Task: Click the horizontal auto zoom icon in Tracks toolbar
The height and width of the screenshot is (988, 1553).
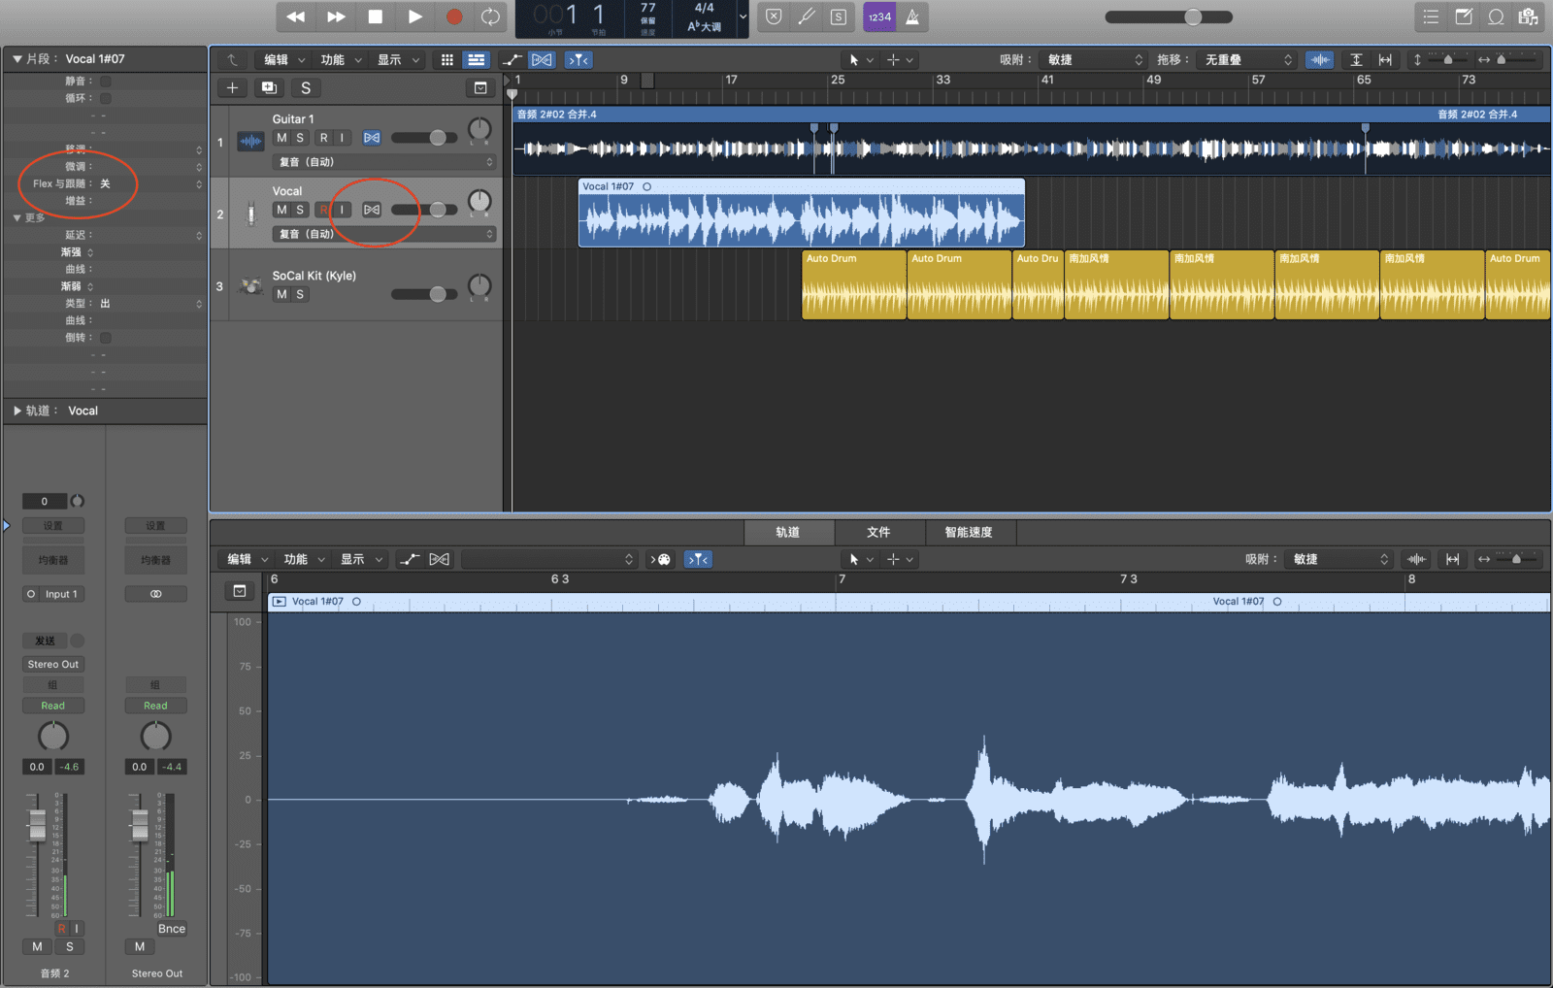Action: [1385, 60]
